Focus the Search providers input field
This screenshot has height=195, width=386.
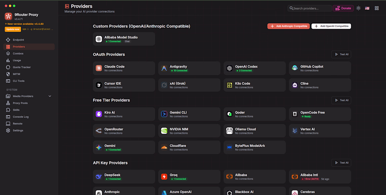click(x=310, y=8)
